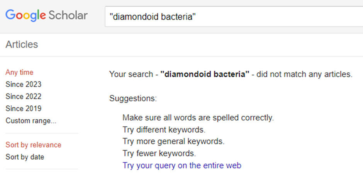Image resolution: width=363 pixels, height=177 pixels.
Task: Click the Suggestions: heading text
Action: pos(133,99)
